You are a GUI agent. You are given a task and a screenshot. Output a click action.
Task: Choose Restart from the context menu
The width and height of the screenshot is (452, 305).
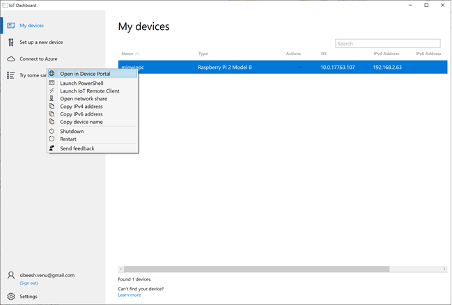(92, 139)
